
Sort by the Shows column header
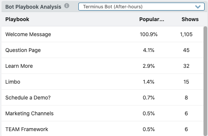190,19
